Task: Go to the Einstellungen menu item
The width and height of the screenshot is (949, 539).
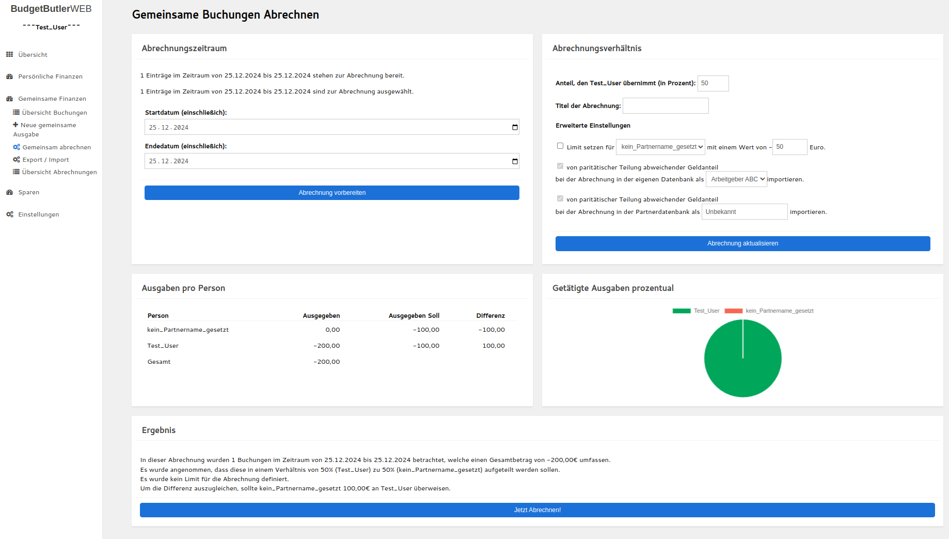Action: pyautogui.click(x=39, y=214)
